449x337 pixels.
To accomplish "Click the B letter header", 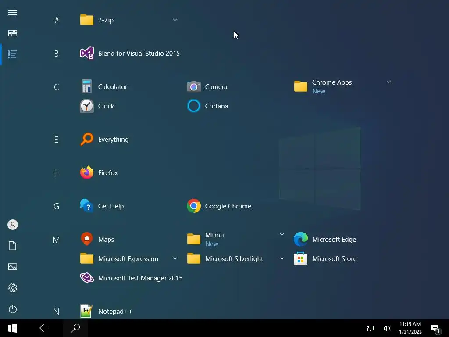I will [57, 54].
